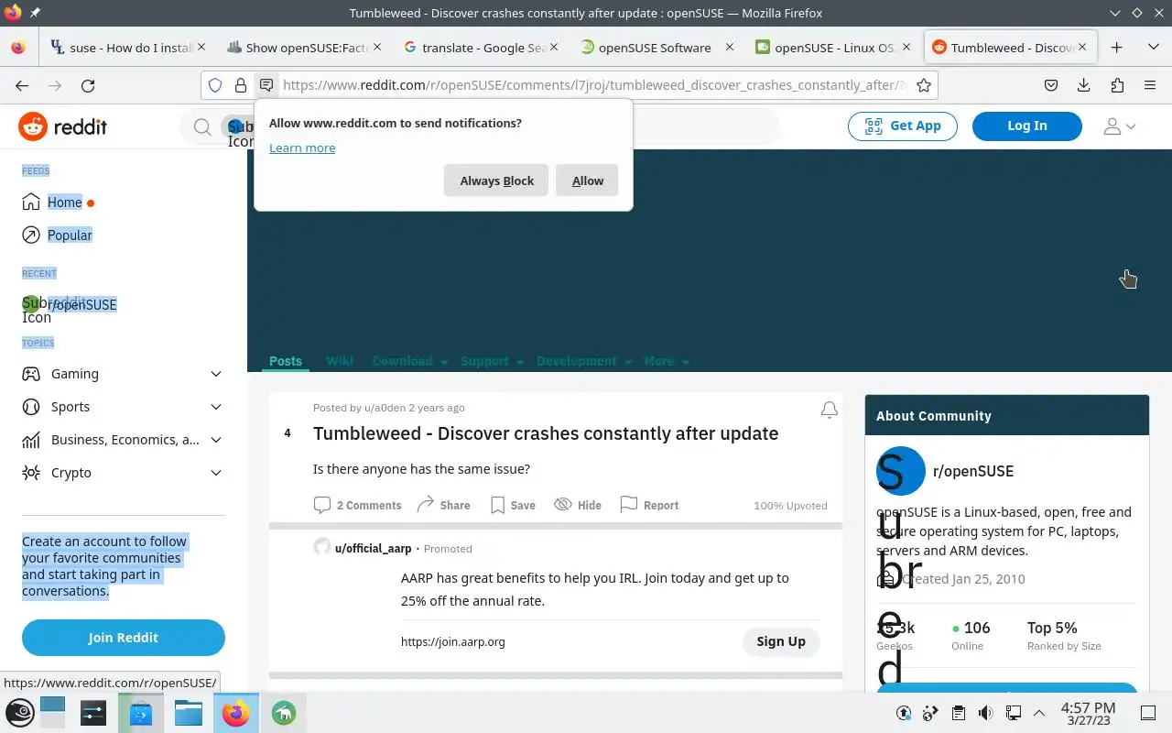Screen dimensions: 1172x733
Task: Click the URL address bar
Action: pos(591,85)
